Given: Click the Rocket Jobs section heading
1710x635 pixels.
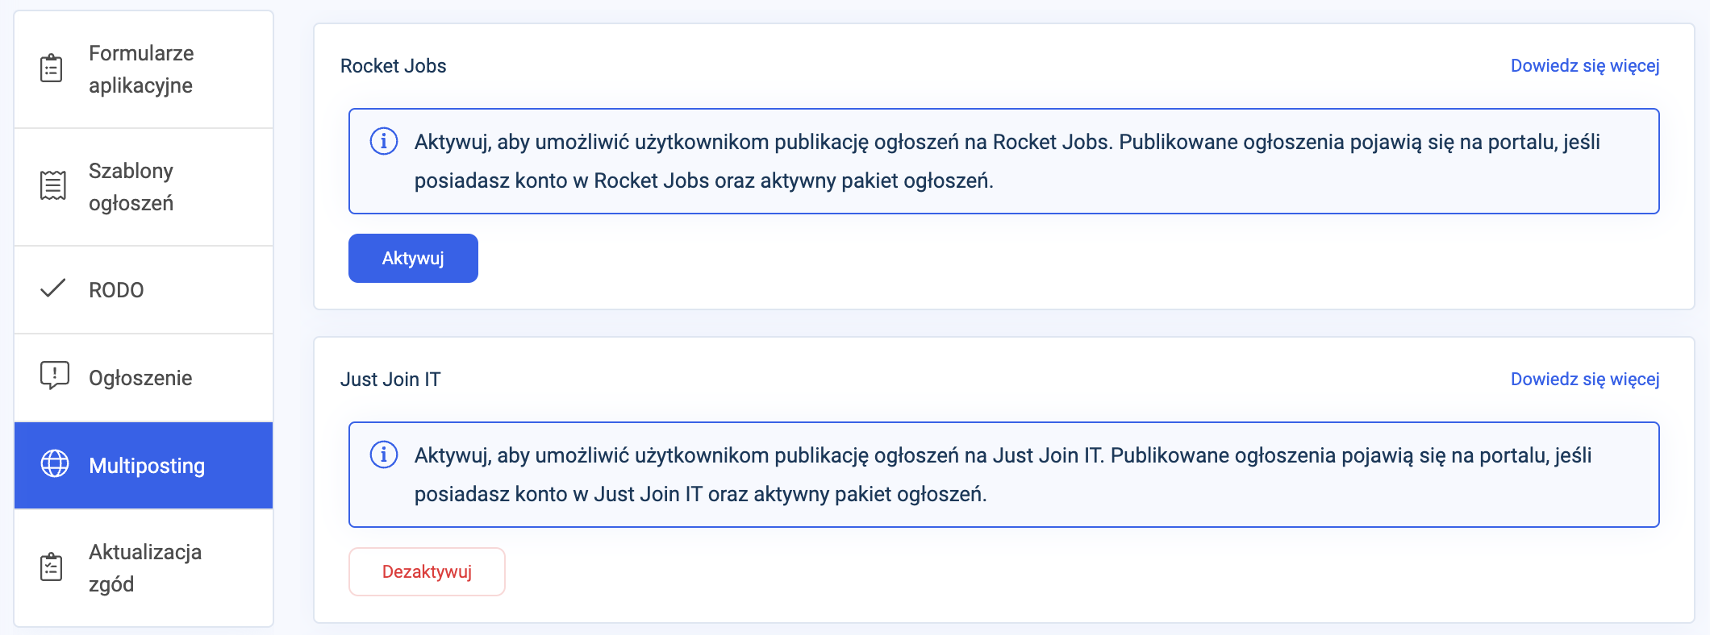Looking at the screenshot, I should tap(394, 66).
